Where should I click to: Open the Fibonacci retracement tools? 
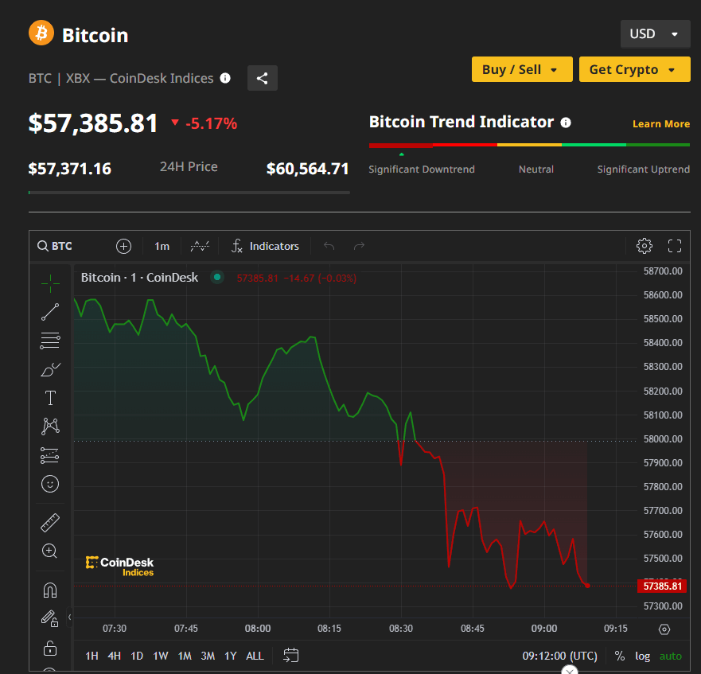[x=50, y=341]
